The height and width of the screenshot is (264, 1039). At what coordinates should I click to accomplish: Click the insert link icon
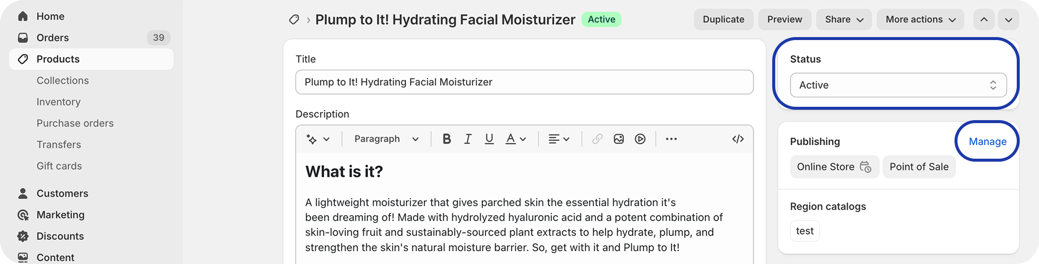pyautogui.click(x=597, y=139)
